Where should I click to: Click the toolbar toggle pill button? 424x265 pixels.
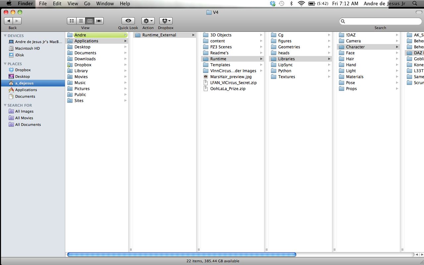pyautogui.click(x=419, y=12)
